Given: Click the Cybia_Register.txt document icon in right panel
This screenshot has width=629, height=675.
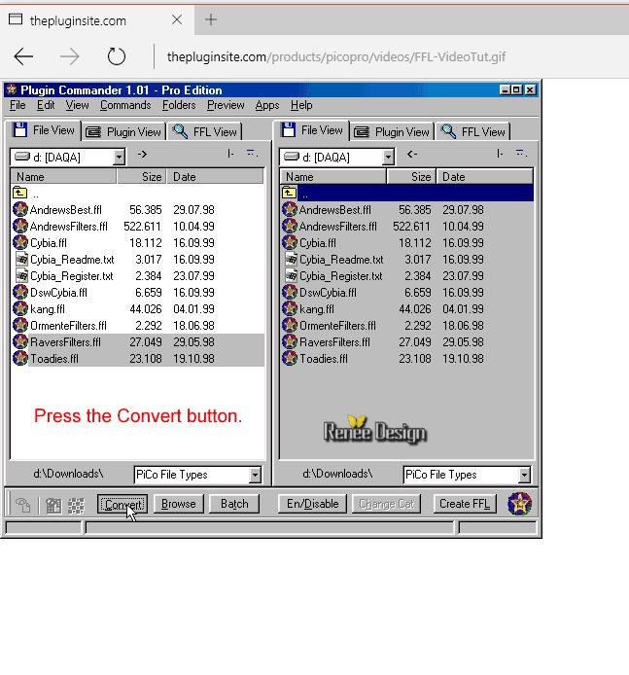Looking at the screenshot, I should tap(291, 275).
